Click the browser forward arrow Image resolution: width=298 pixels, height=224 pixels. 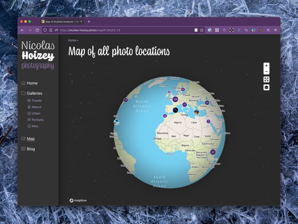(x=30, y=30)
